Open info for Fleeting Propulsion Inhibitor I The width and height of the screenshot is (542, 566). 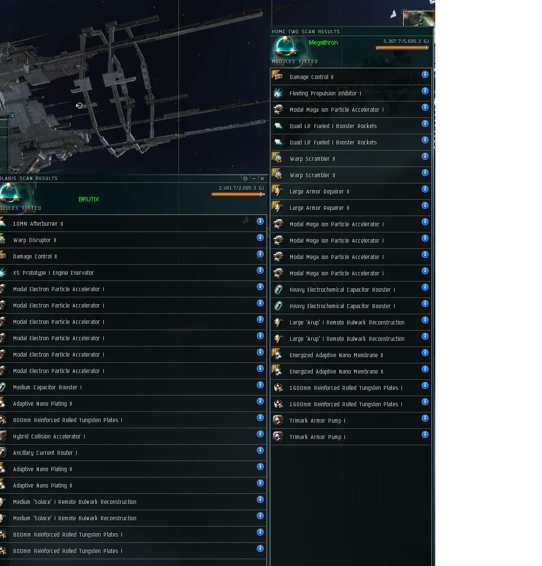pos(425,91)
